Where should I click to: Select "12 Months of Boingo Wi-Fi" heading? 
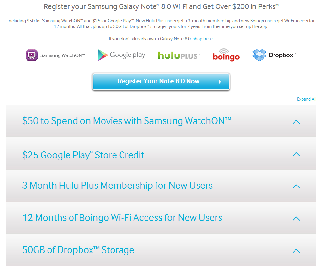[x=122, y=218]
